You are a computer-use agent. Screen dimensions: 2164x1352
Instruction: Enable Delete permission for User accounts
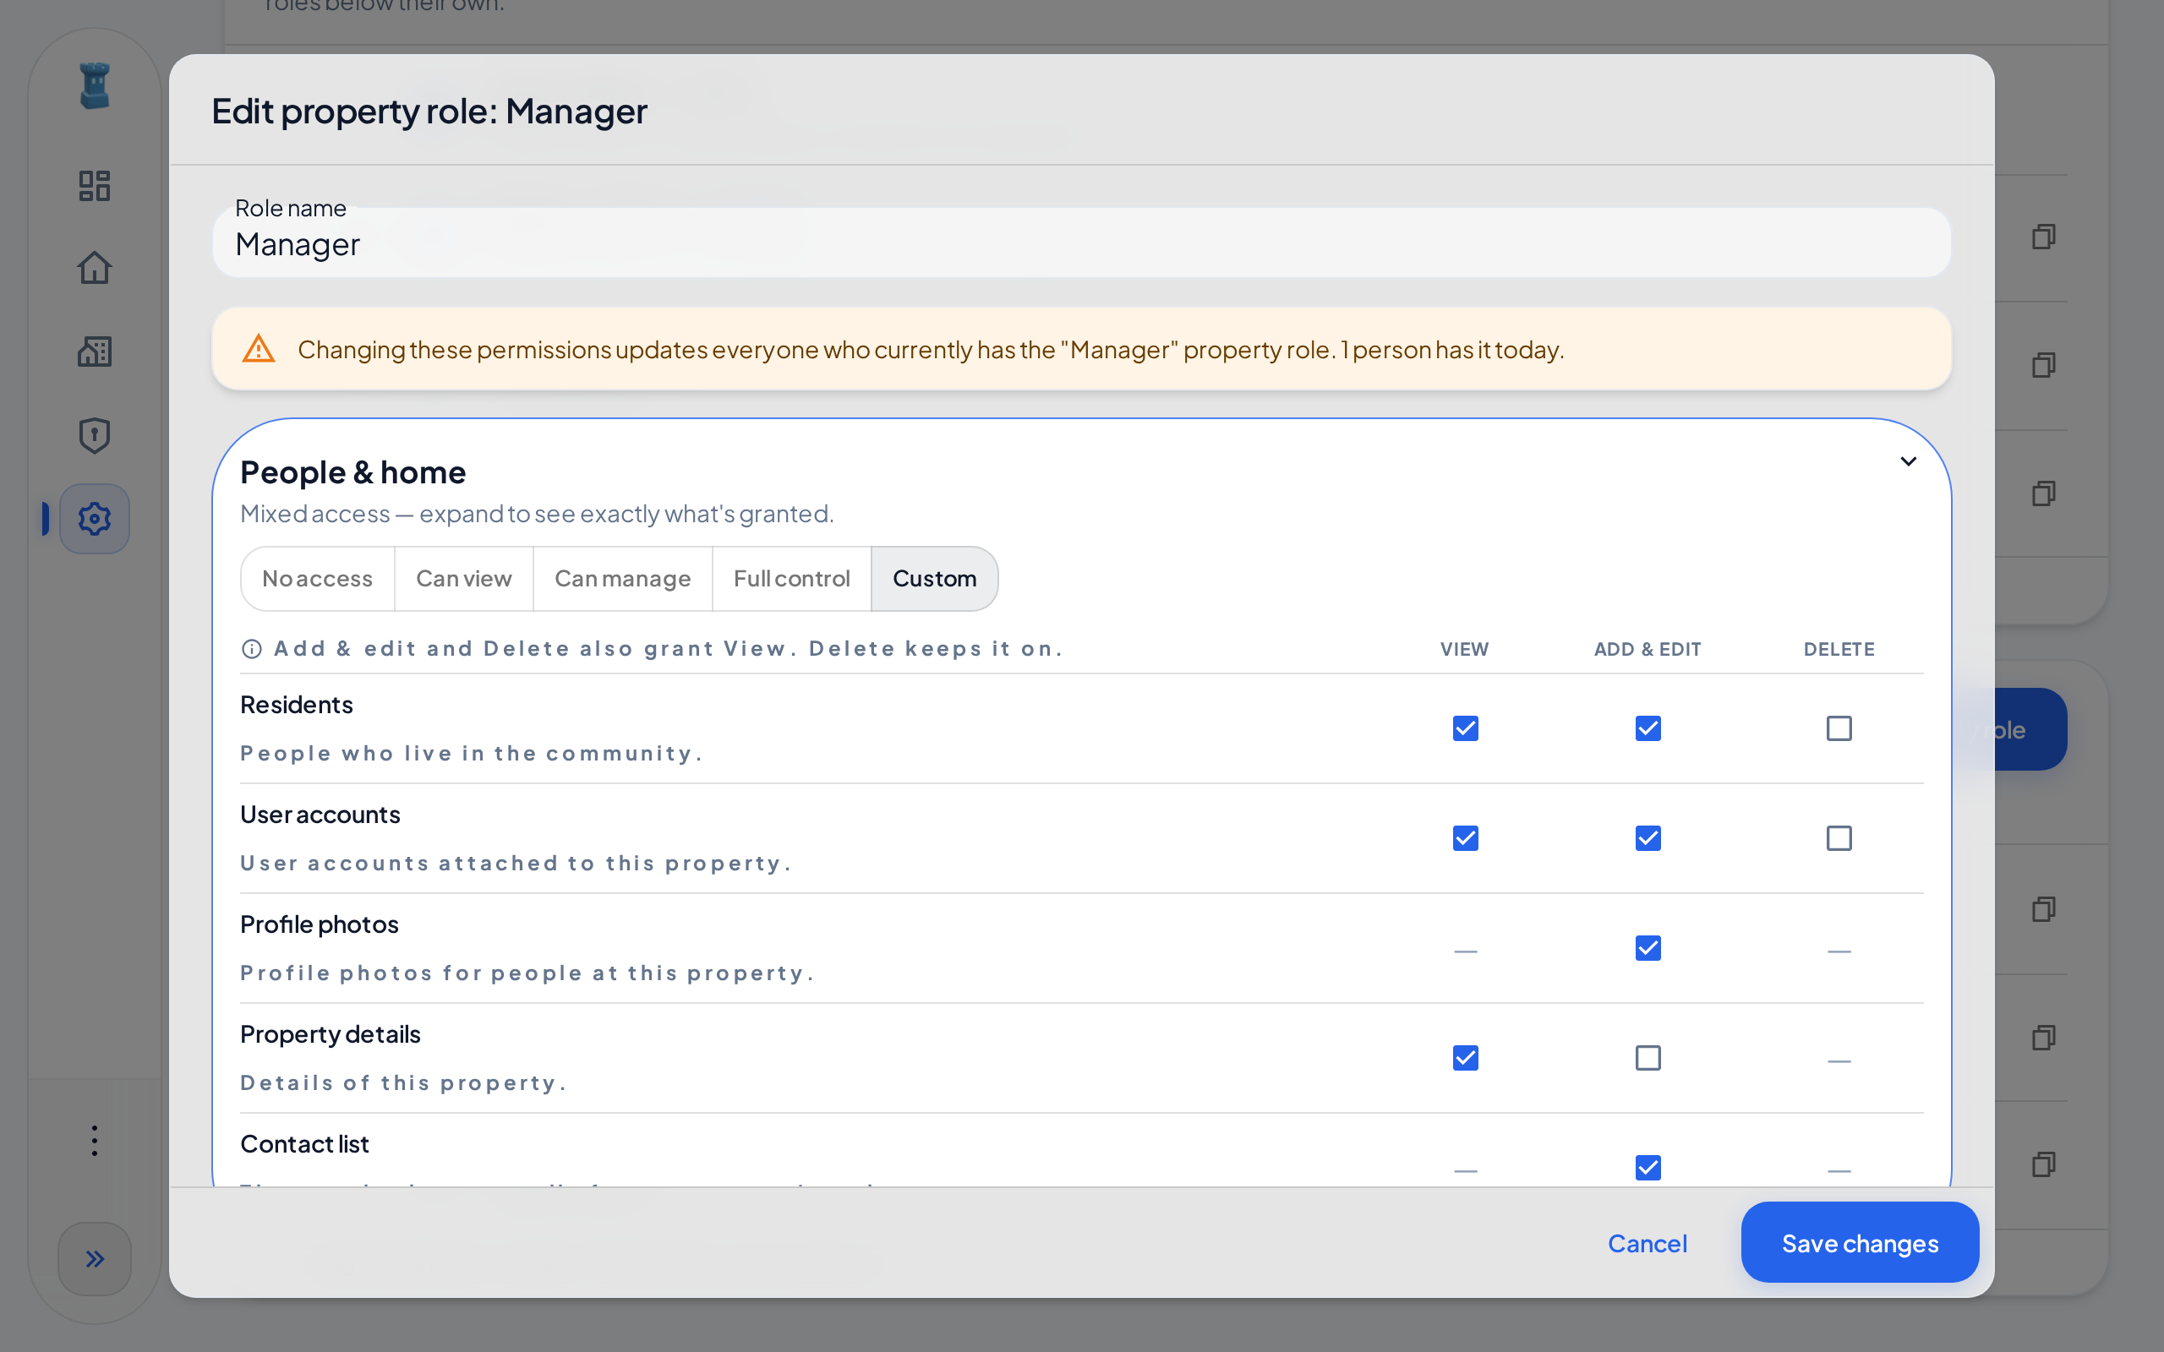coord(1839,839)
